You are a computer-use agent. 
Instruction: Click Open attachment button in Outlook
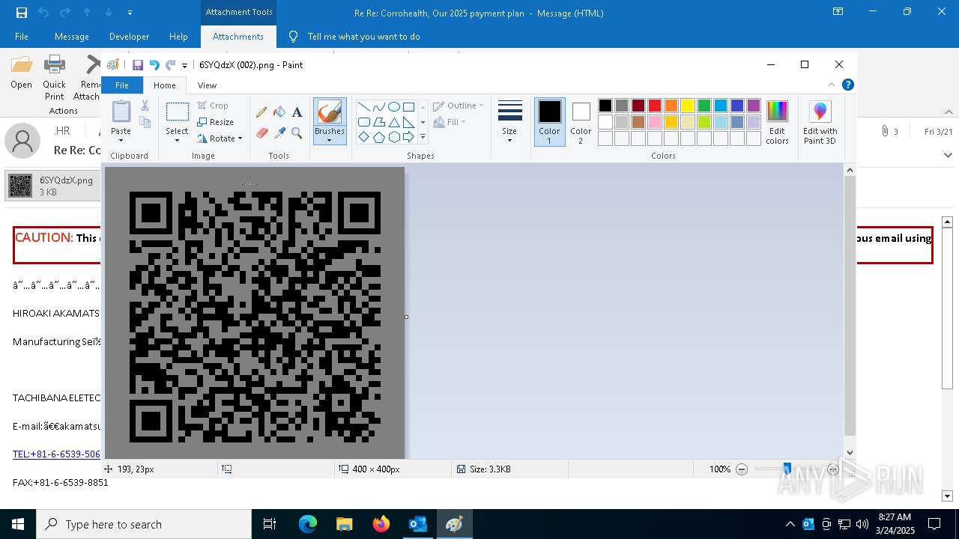pos(21,73)
